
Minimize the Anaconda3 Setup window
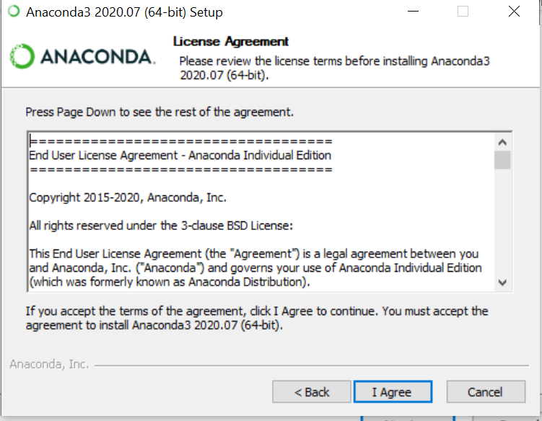coord(413,12)
